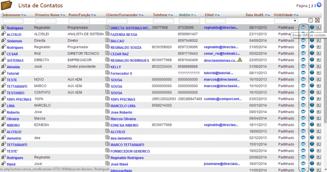This screenshot has height=172, width=327.
Task: Sort list by Cliente/Fornecedor header label
Action: [x=122, y=15]
